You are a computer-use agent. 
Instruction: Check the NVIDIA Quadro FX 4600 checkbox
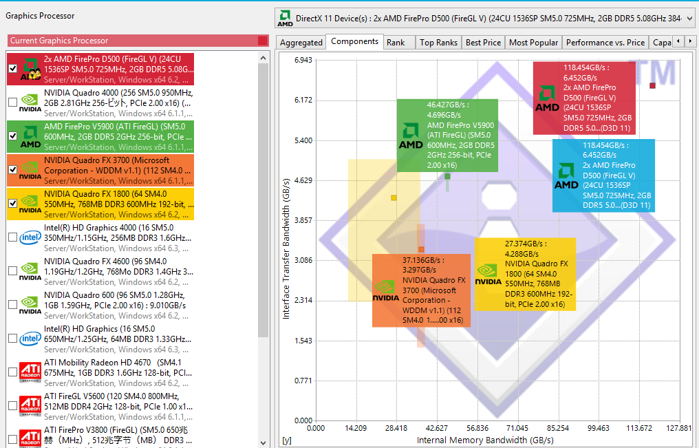(x=13, y=271)
